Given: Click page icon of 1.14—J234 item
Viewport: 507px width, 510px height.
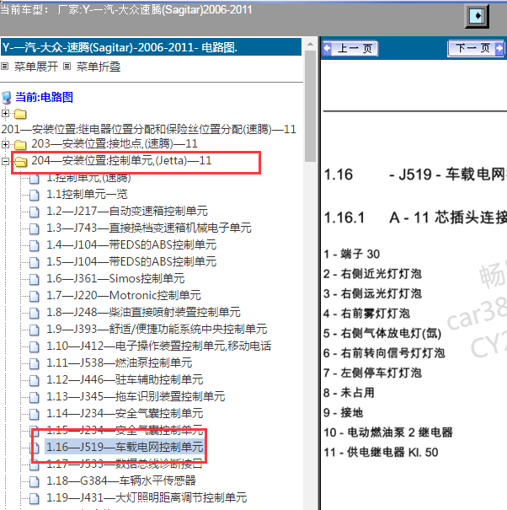Looking at the screenshot, I should tap(35, 415).
